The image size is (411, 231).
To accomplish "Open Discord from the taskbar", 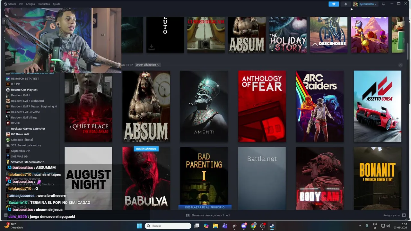I will click(244, 226).
